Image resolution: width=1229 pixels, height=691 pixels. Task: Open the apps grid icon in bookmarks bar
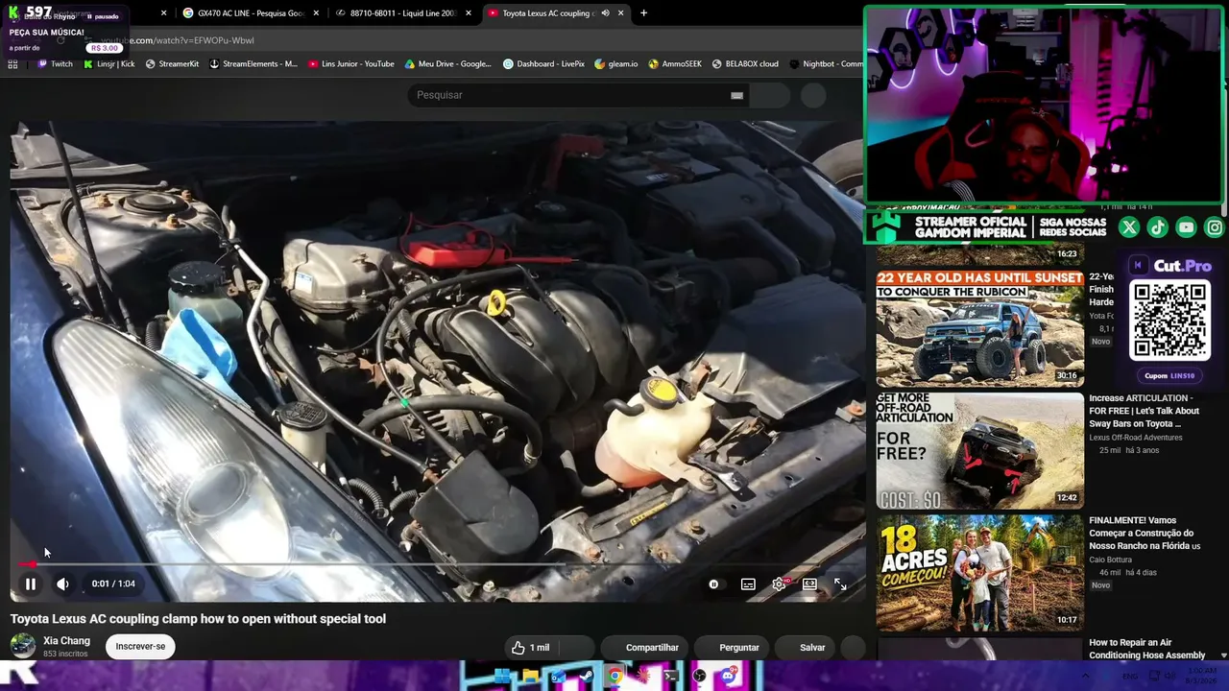tap(12, 64)
